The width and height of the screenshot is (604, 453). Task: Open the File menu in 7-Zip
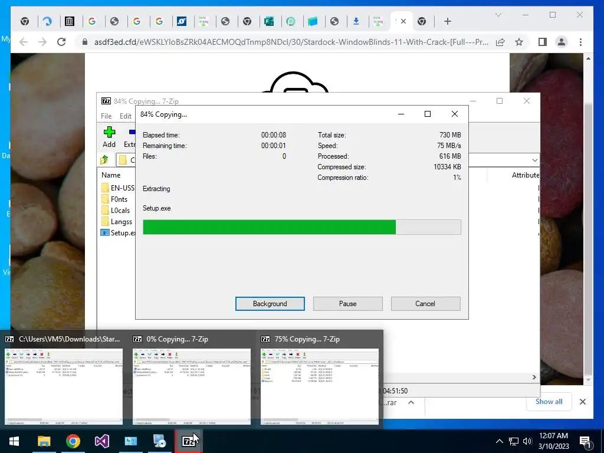point(106,116)
